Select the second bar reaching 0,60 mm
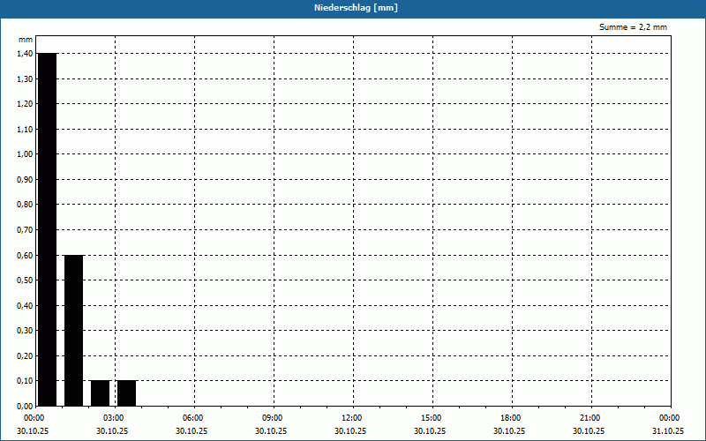The image size is (706, 441). [x=73, y=330]
